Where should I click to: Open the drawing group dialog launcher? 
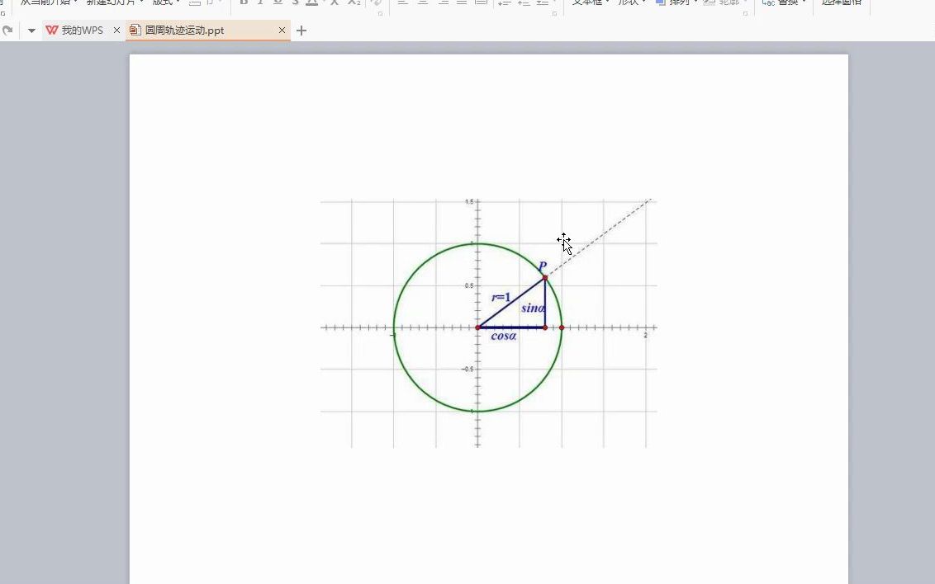point(745,13)
